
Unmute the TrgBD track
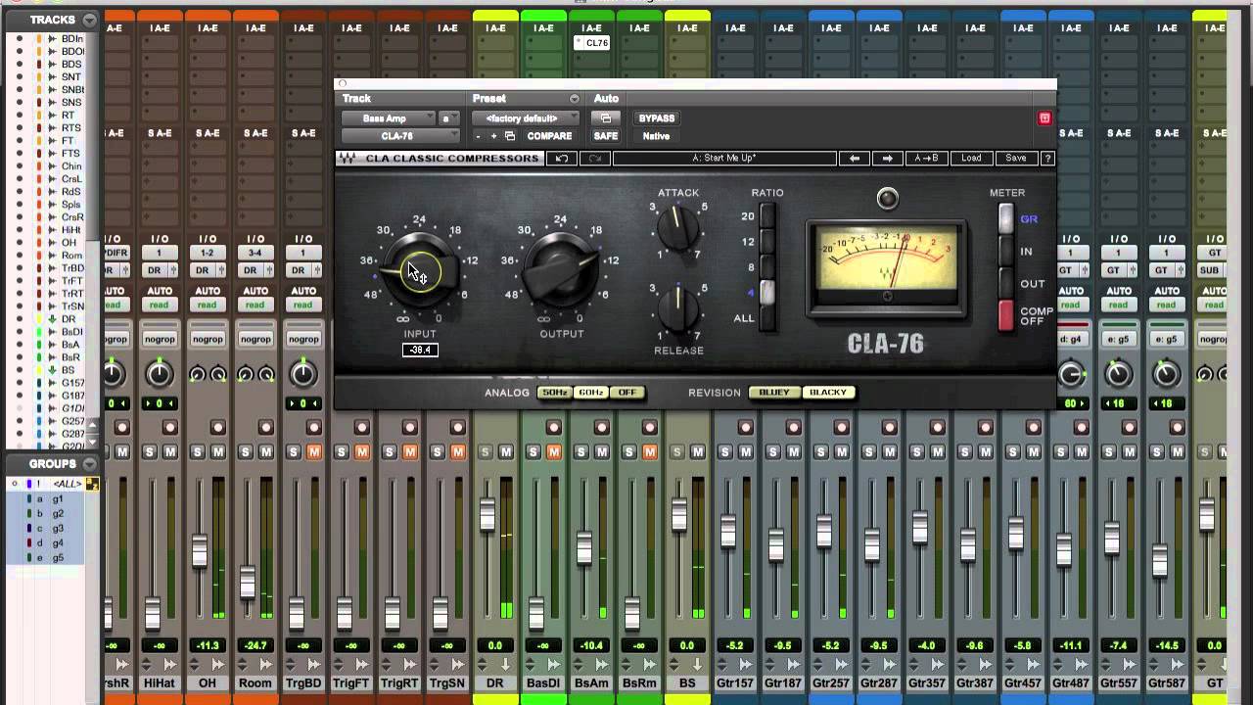point(314,451)
